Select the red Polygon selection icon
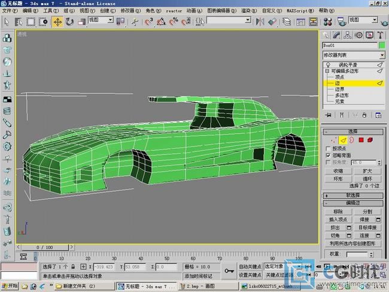 coord(361,140)
